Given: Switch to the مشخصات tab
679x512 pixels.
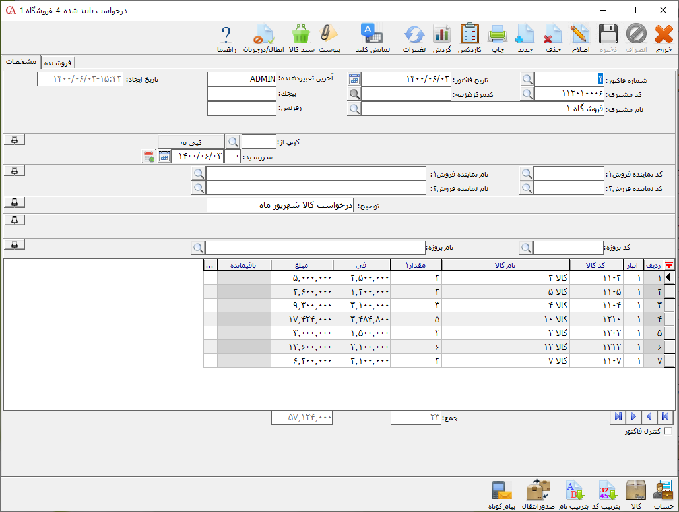Looking at the screenshot, I should tap(21, 62).
